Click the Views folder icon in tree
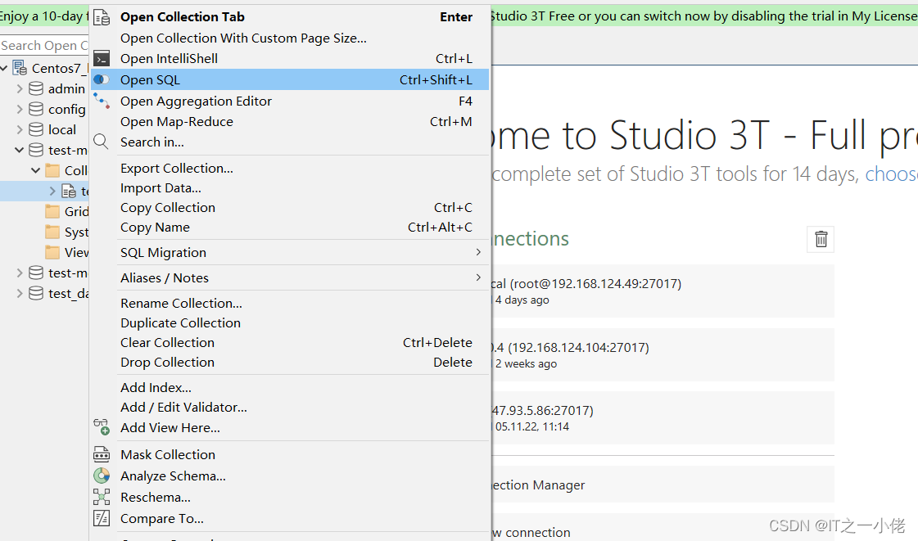The width and height of the screenshot is (918, 541). [52, 252]
